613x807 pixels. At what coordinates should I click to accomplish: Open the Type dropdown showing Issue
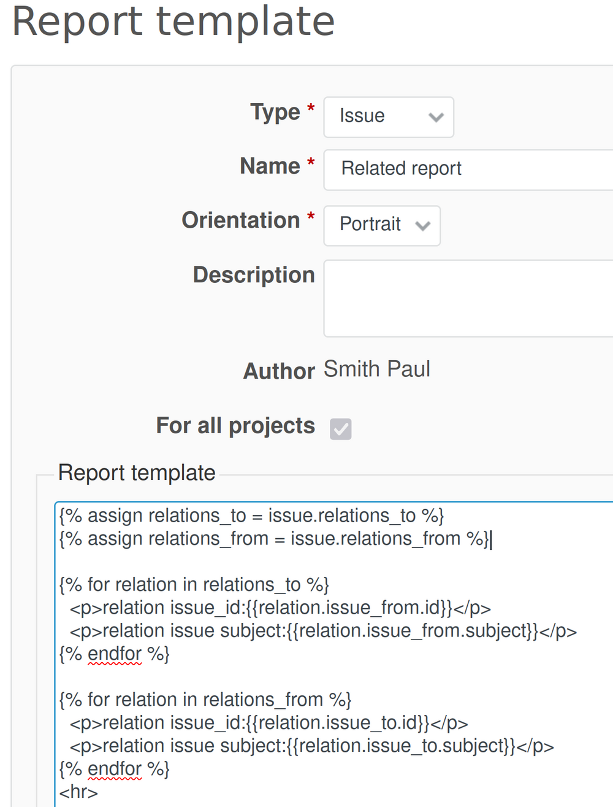coord(388,117)
